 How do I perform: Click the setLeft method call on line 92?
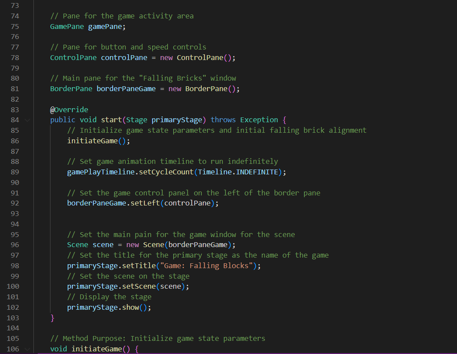pos(147,203)
